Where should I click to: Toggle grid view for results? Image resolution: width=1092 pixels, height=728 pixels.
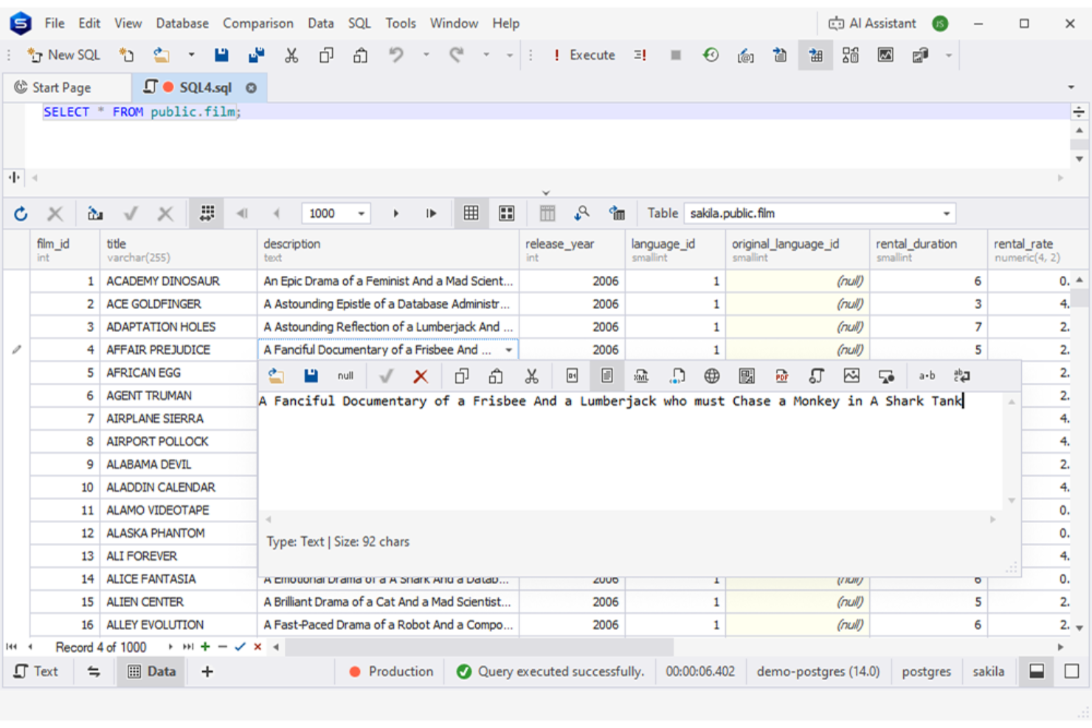coord(471,213)
